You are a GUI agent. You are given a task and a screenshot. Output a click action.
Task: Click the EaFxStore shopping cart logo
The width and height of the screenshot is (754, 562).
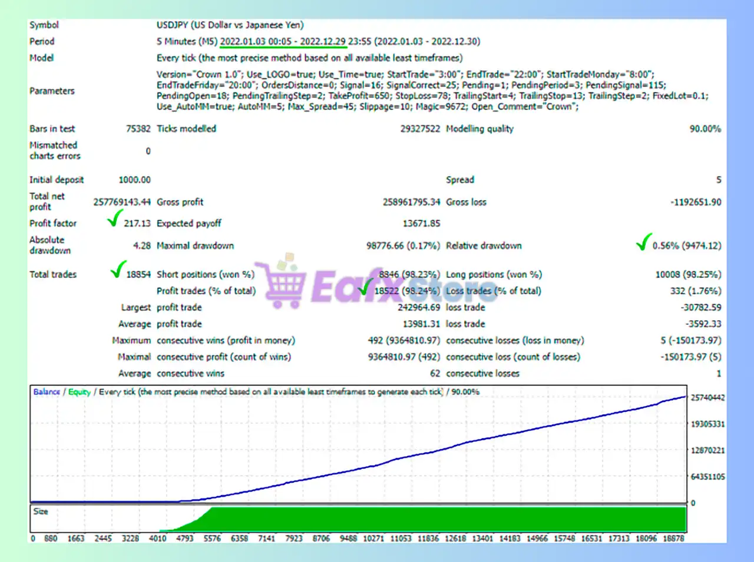283,281
